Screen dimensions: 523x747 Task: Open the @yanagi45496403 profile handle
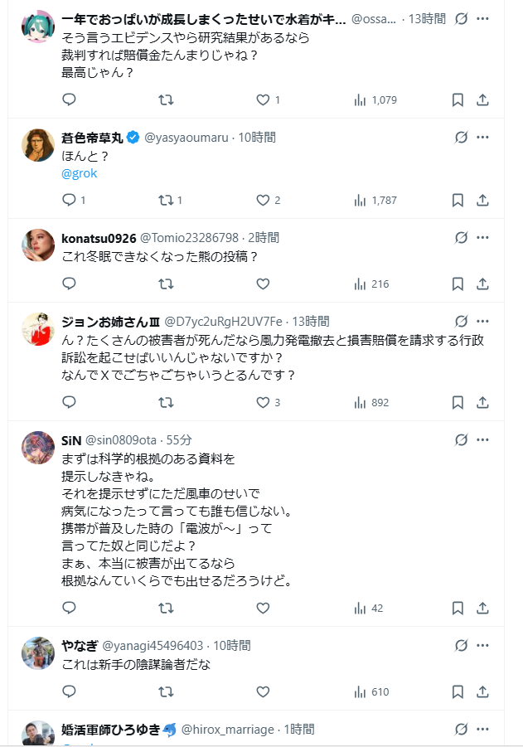click(153, 645)
